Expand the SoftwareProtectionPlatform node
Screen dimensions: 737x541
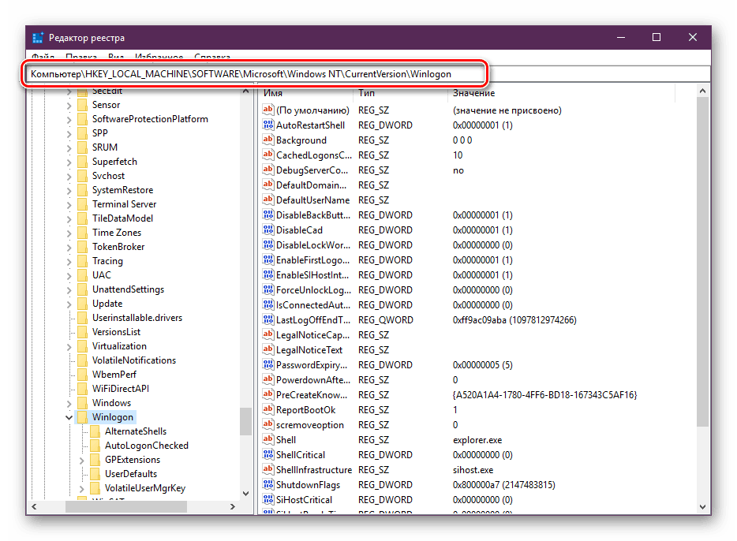coord(69,119)
